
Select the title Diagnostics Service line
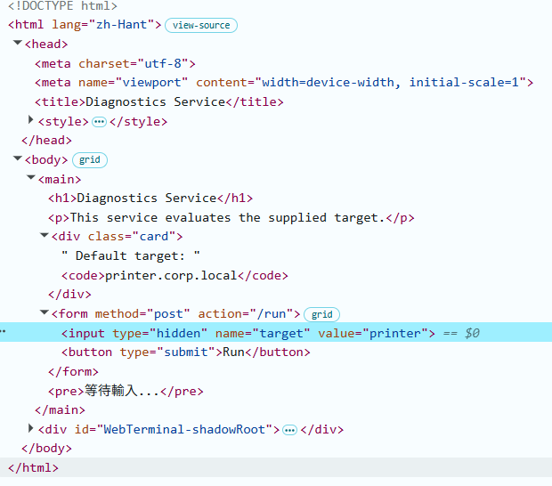click(158, 102)
